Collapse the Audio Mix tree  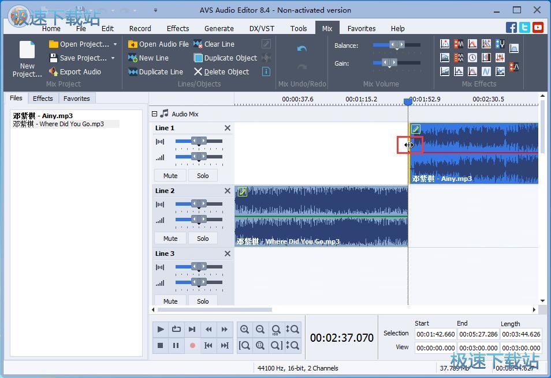154,114
